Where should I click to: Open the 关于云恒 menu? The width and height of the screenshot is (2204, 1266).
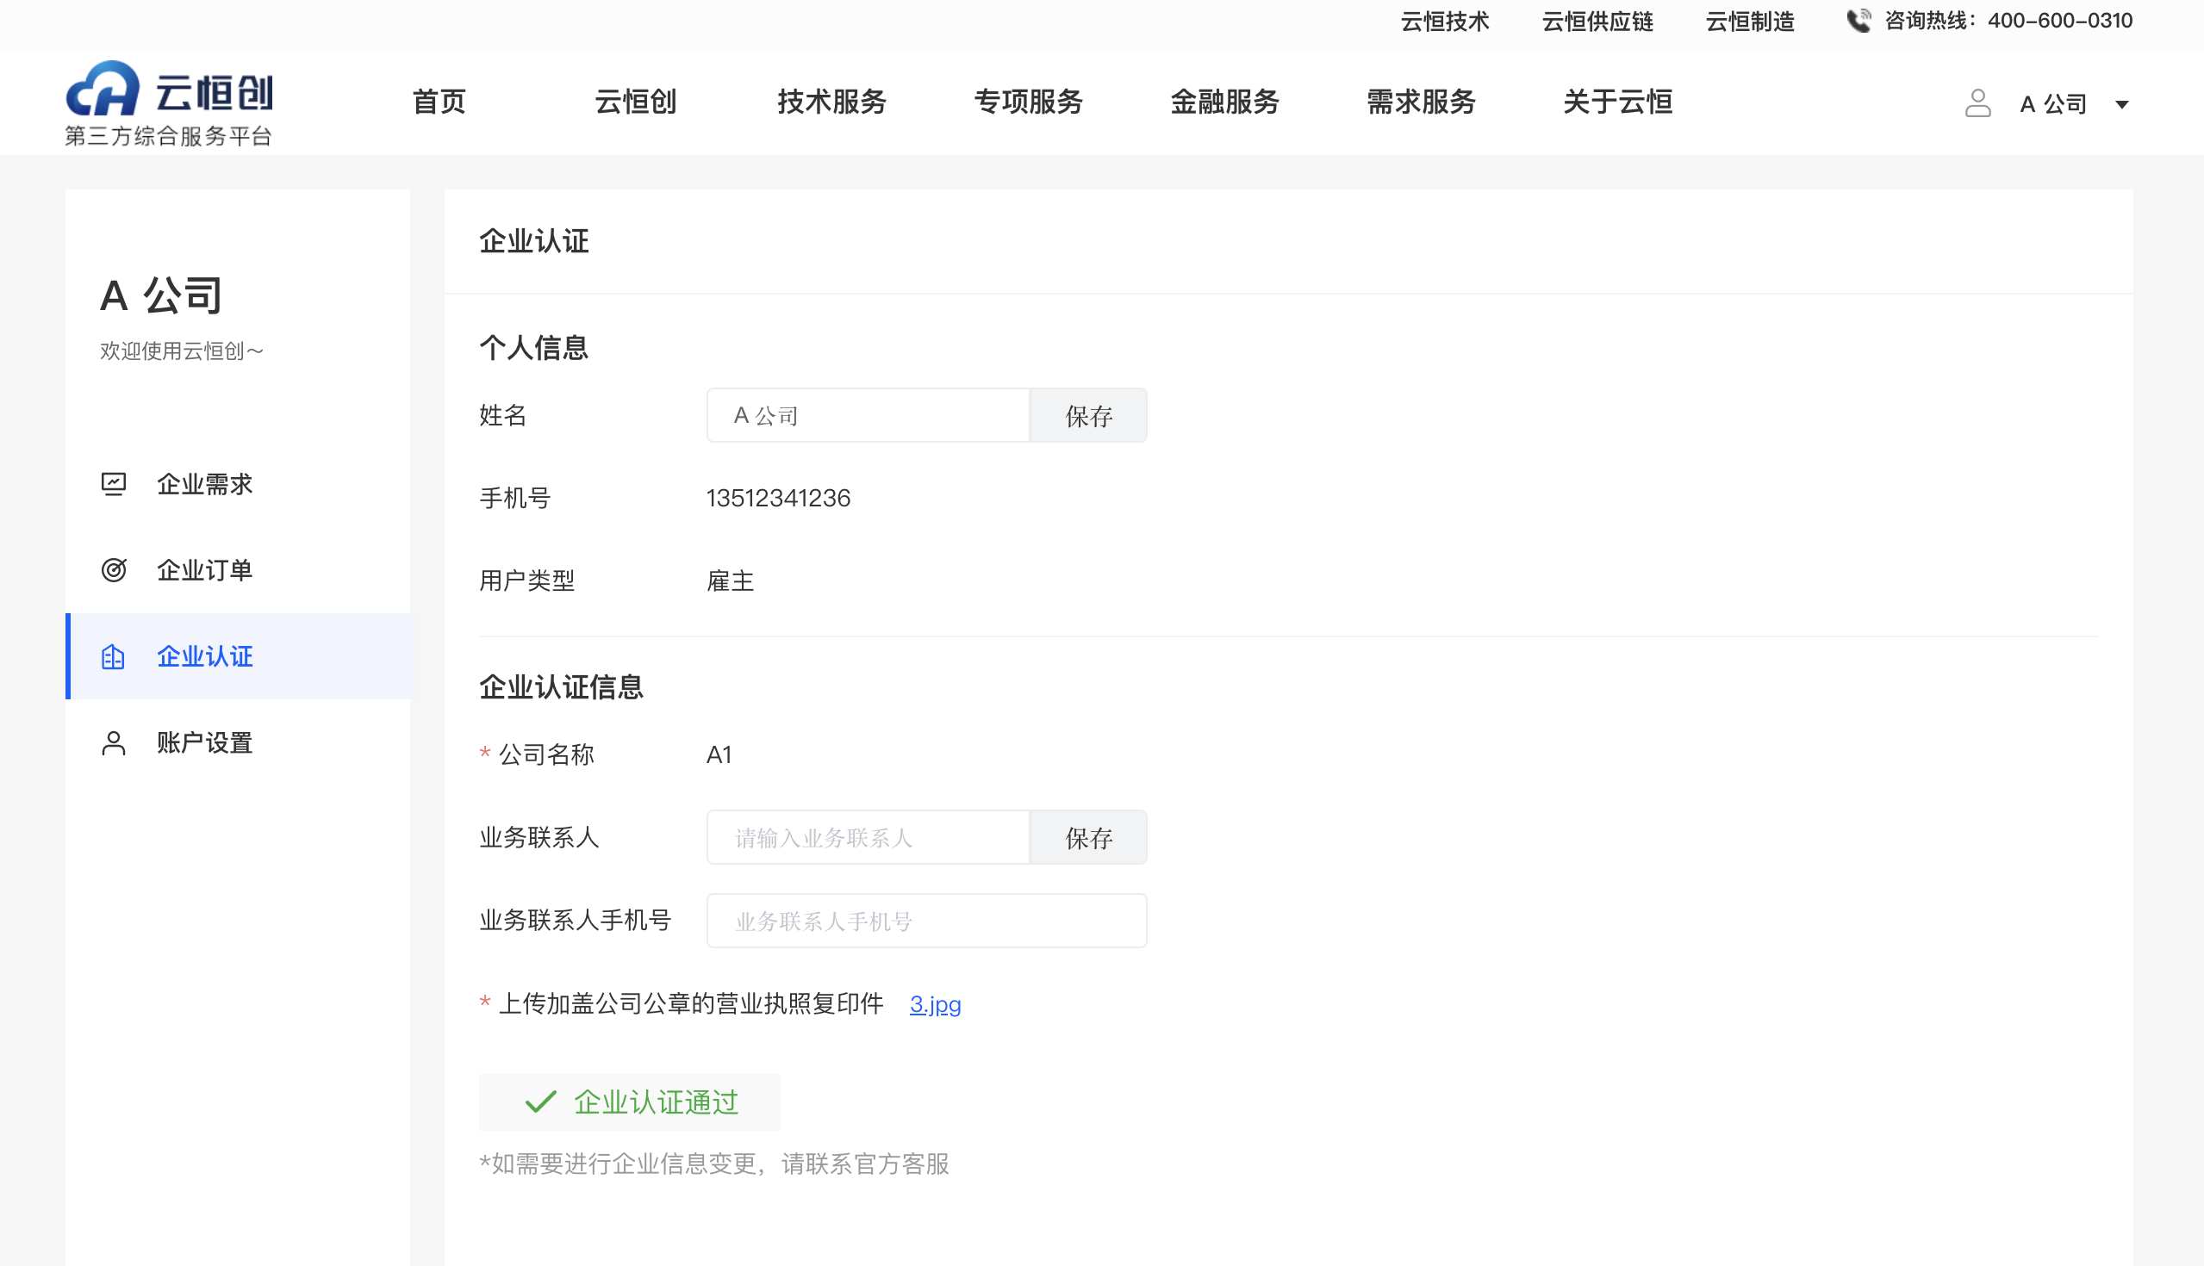[1618, 102]
